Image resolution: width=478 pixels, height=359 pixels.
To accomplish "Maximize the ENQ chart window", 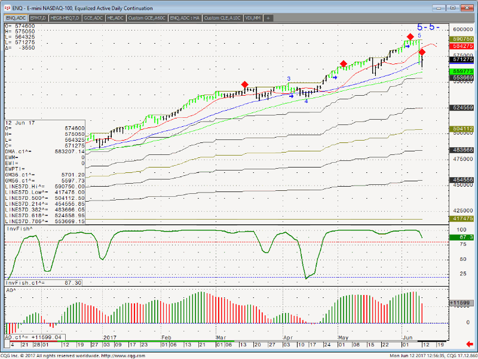I will click(x=453, y=8).
